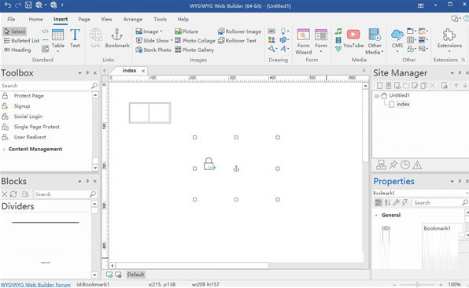Insert video film strip icon

tap(338, 40)
